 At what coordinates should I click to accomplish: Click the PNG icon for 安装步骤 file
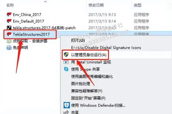[x=9, y=41]
